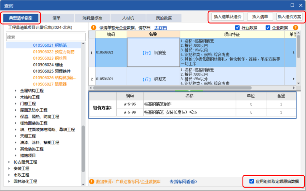Screen dimensions: 306x191
Task: Expand the 木结构工程 tree node
Action: [16, 97]
